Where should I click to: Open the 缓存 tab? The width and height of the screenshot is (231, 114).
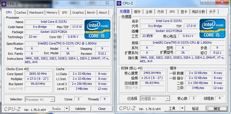[x=137, y=12]
